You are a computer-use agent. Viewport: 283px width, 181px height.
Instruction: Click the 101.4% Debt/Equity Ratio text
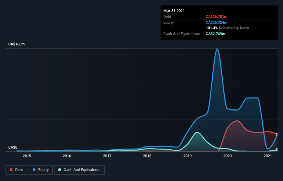(x=228, y=28)
